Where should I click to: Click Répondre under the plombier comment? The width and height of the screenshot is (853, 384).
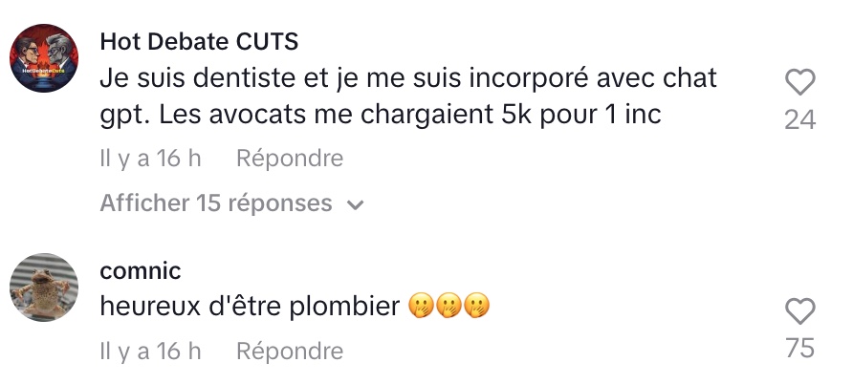[x=290, y=351]
